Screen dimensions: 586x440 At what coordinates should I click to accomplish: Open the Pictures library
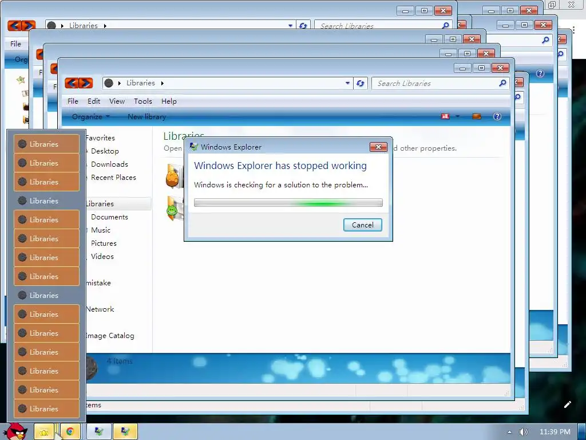click(104, 243)
